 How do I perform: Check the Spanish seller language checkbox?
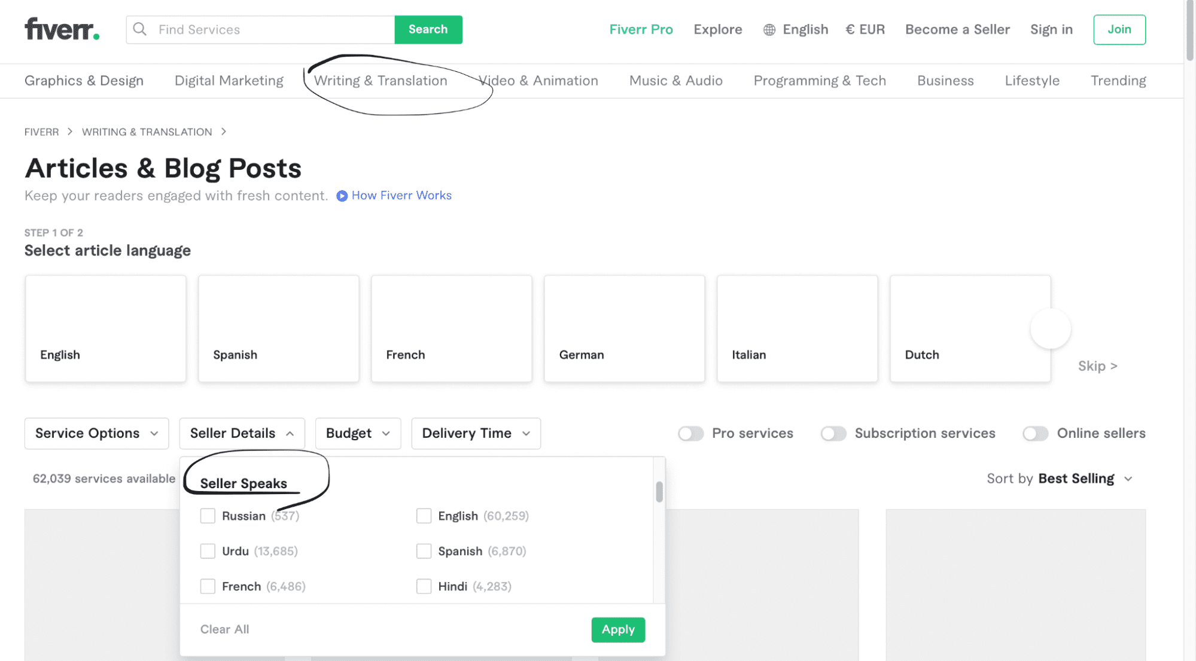pyautogui.click(x=424, y=551)
